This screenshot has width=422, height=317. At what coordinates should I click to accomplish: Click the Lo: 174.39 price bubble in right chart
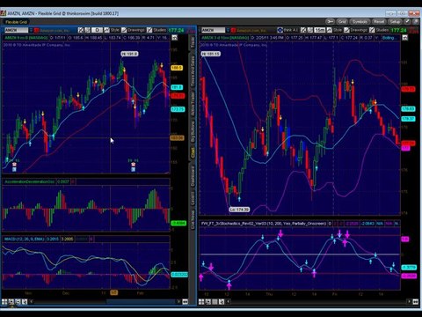(x=239, y=210)
